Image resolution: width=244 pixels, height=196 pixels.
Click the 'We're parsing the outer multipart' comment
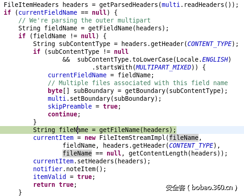pyautogui.click(x=85, y=20)
